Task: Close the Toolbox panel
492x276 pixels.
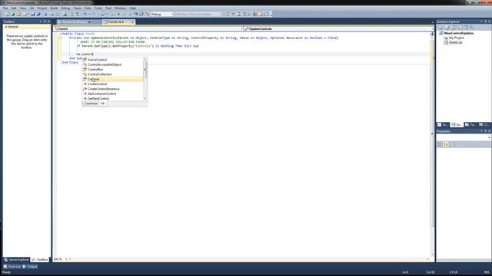Action: point(48,21)
